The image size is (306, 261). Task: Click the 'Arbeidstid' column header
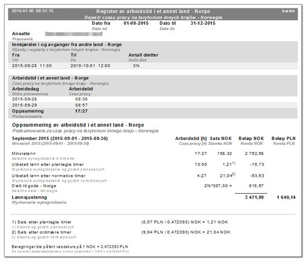(x=80, y=89)
